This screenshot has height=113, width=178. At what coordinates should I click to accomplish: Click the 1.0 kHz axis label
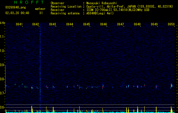3,51
